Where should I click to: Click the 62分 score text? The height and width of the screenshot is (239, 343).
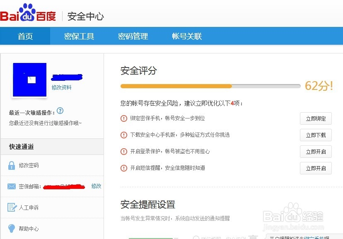[319, 86]
